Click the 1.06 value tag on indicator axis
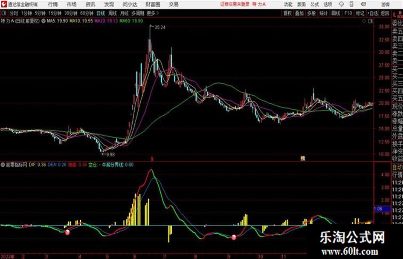The height and width of the screenshot is (259, 403). pyautogui.click(x=382, y=209)
